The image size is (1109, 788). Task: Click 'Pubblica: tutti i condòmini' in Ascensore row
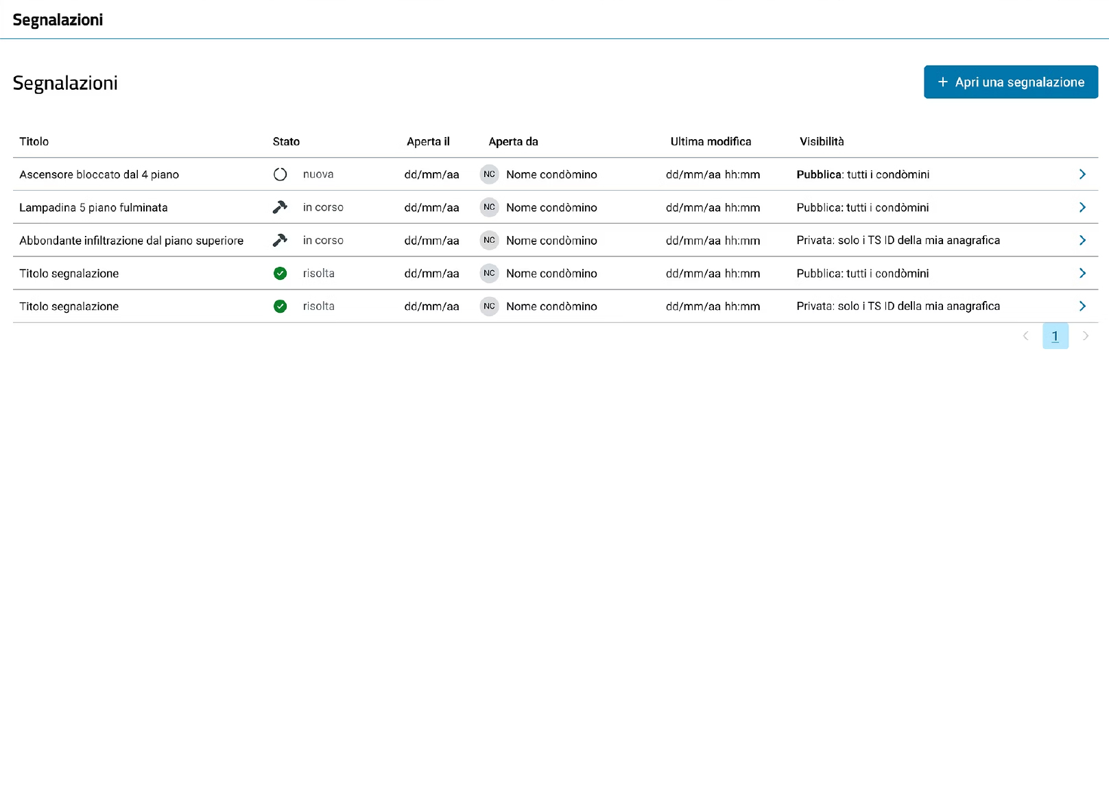coord(863,174)
